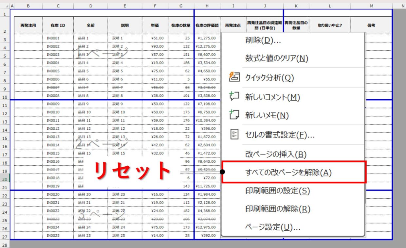Click the quantity cell showing 173
This screenshot has width=406, height=248.
point(181,227)
